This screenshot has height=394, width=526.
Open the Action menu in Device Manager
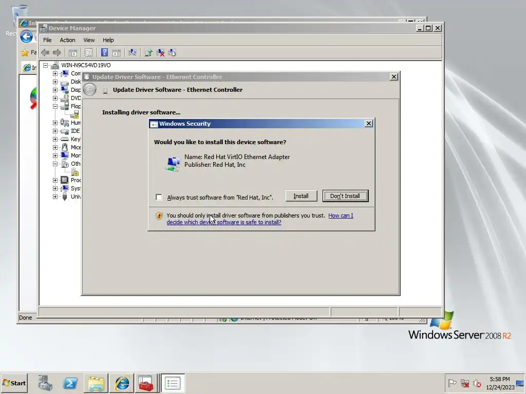click(x=67, y=40)
